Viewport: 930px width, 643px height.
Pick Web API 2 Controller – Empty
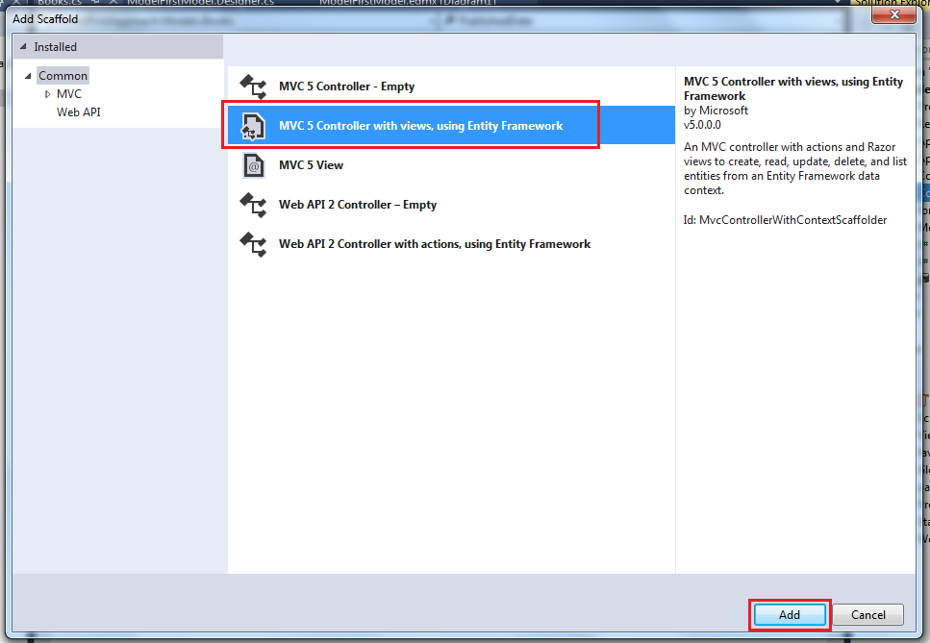(x=451, y=205)
